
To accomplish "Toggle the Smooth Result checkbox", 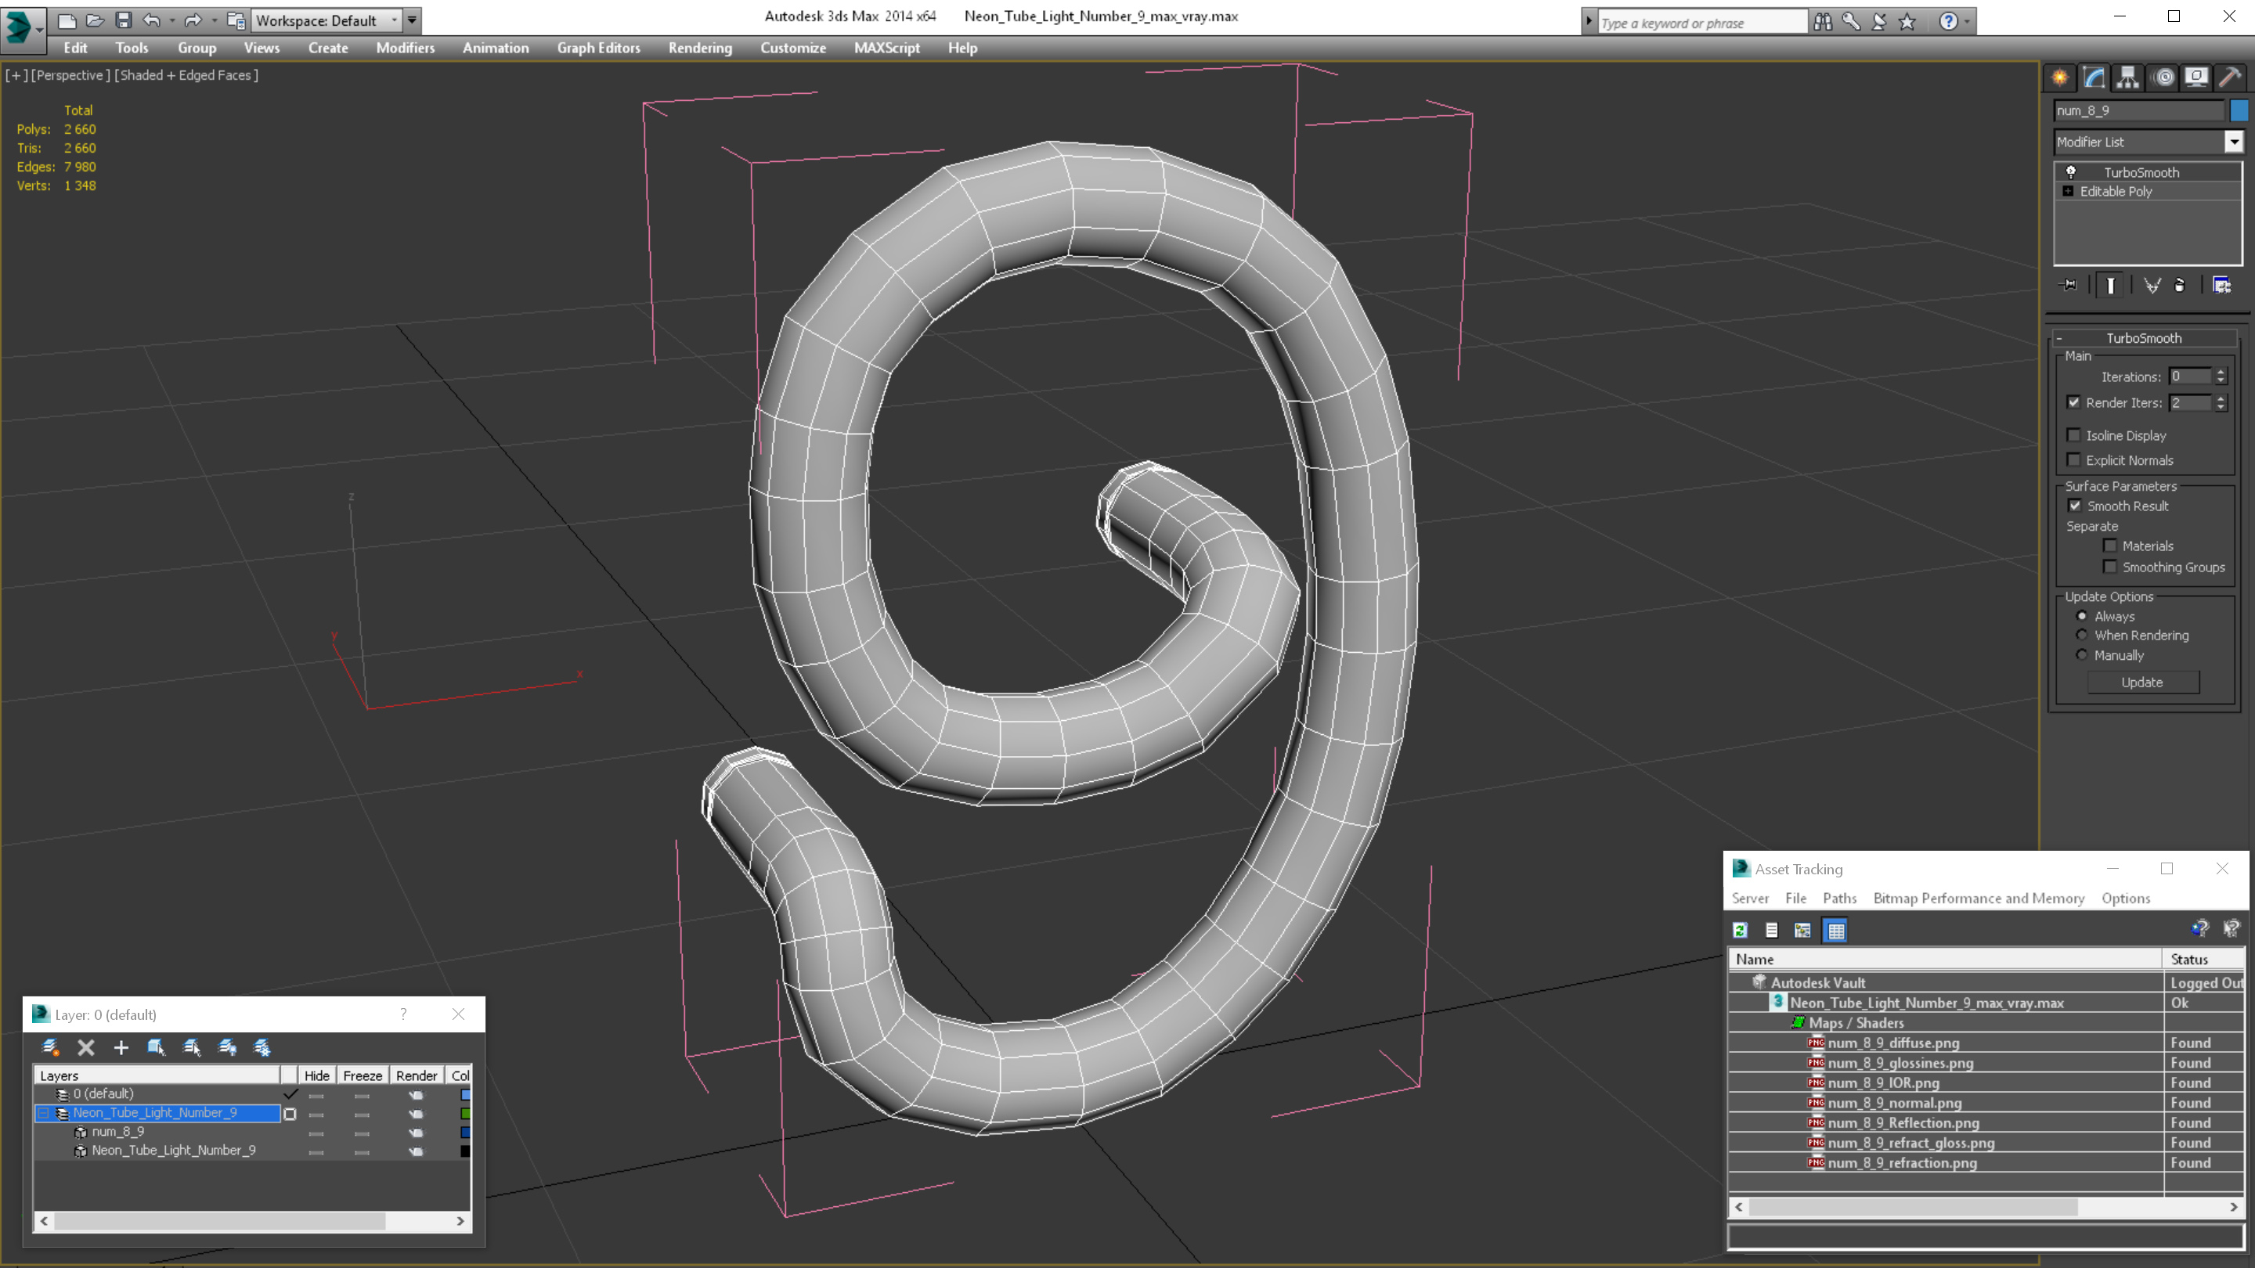I will (2075, 506).
